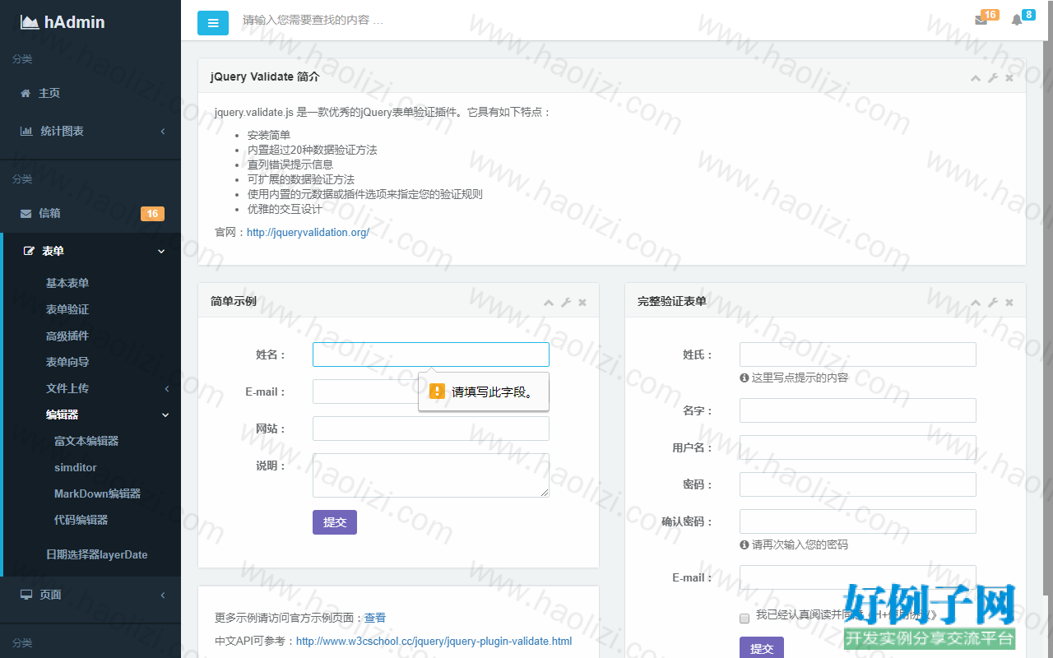Collapse the 表单 menu chevron

pyautogui.click(x=161, y=252)
